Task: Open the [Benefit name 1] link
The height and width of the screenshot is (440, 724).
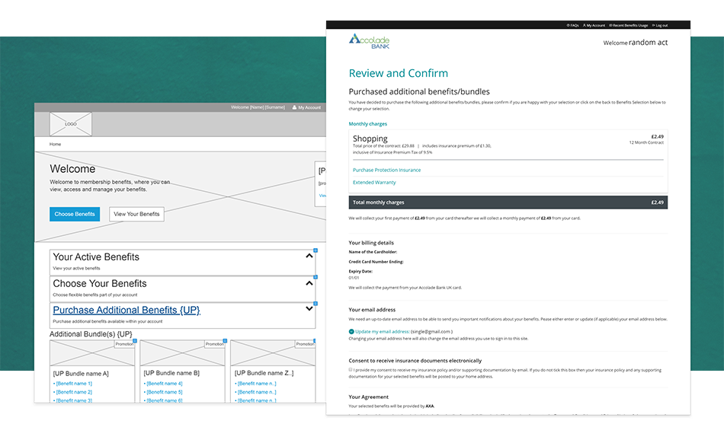Action: point(74,383)
